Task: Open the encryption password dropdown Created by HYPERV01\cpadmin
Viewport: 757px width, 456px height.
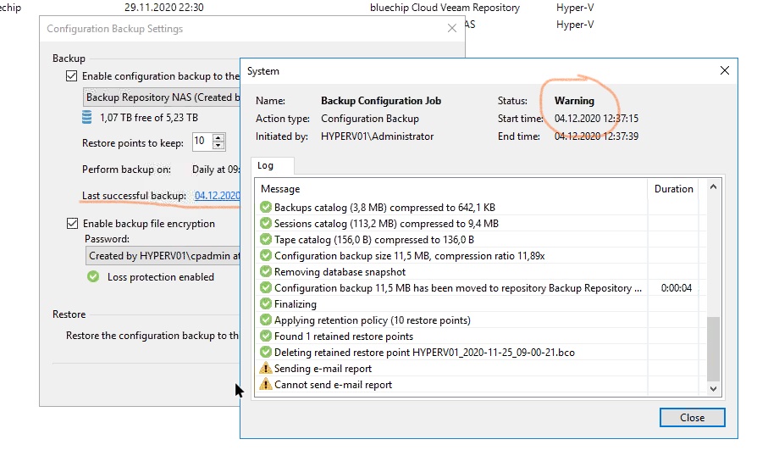Action: pyautogui.click(x=163, y=255)
